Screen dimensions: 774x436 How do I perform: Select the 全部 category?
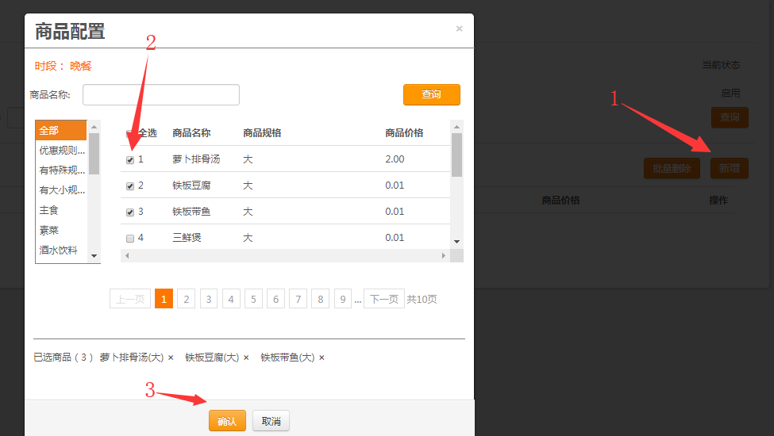click(61, 131)
